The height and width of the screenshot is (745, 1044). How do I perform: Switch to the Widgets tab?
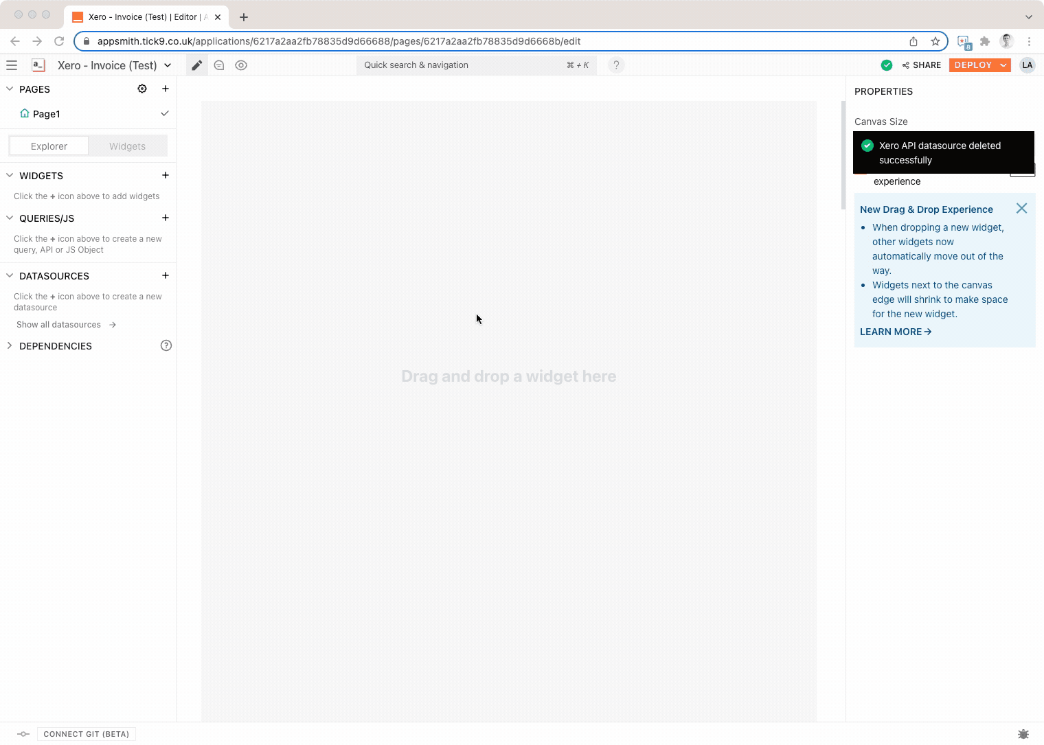[x=127, y=146]
